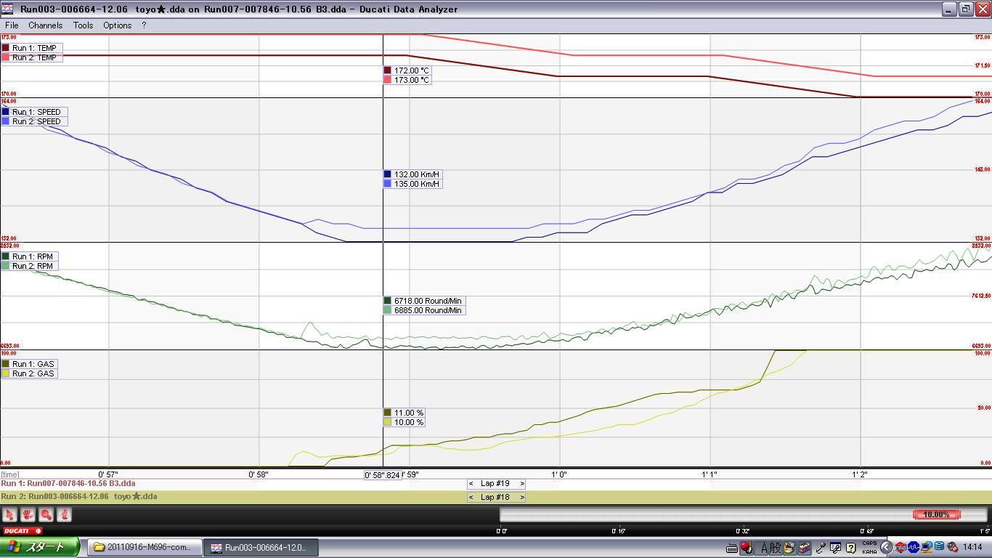Image resolution: width=992 pixels, height=558 pixels.
Task: Select the Run 2: RPM legend label
Action: coord(33,266)
